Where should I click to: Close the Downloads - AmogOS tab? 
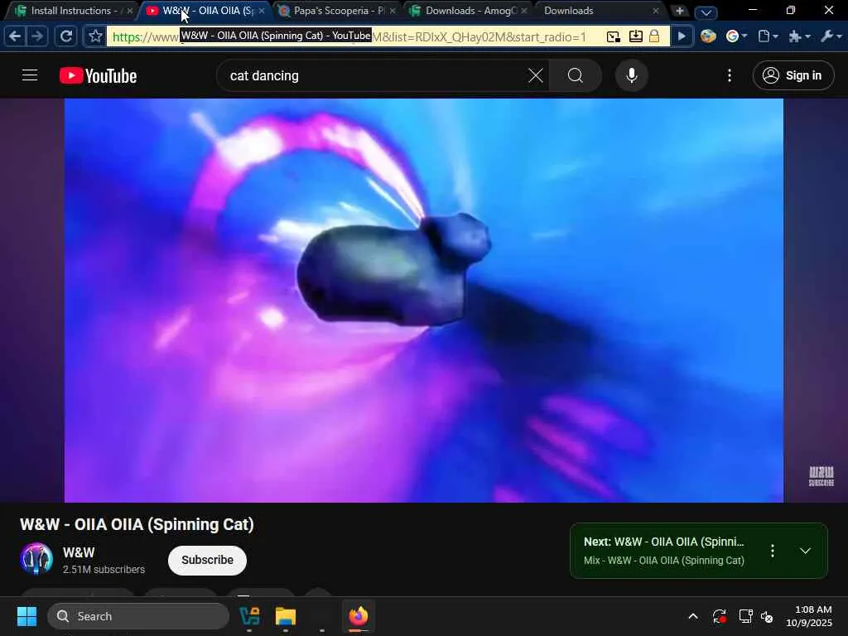click(524, 11)
